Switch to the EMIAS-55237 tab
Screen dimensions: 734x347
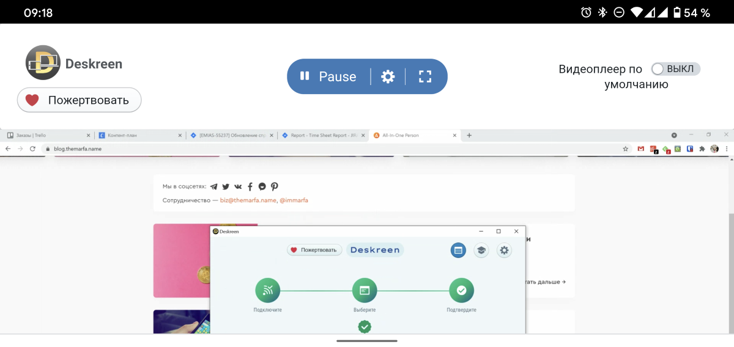(231, 135)
